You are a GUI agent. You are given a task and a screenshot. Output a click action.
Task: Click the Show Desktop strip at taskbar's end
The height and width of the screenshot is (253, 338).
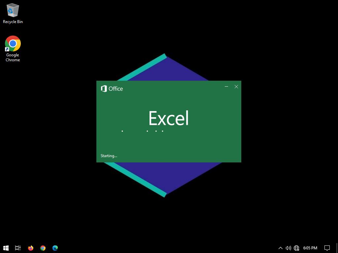pyautogui.click(x=337, y=248)
